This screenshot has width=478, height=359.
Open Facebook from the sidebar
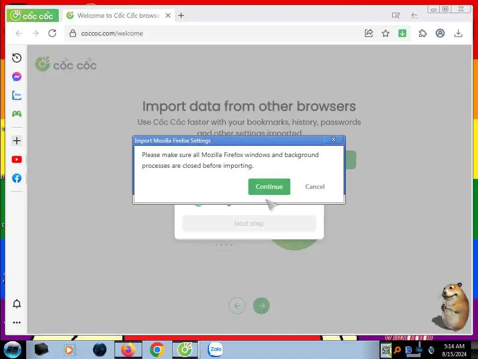17,178
